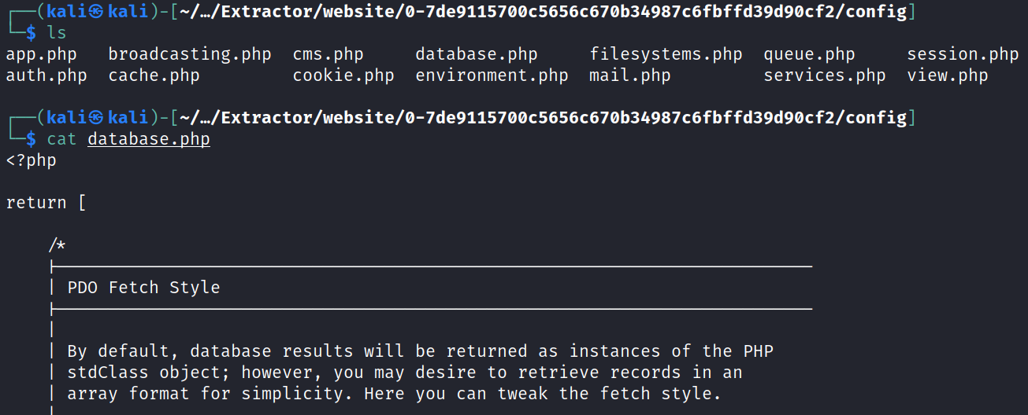Image resolution: width=1028 pixels, height=415 pixels.
Task: Click view.php in the file listing
Action: (947, 76)
